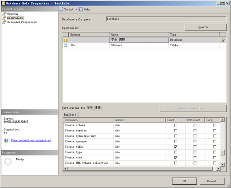This screenshot has height=188, width=231.
Task: Click the title bar database icon
Action: pos(3,3)
